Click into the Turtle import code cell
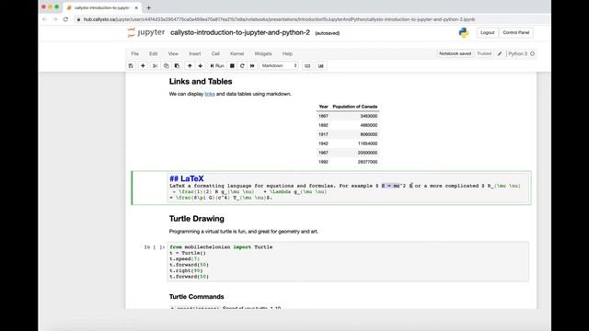Screen dimensions: 589x331 coord(348,261)
